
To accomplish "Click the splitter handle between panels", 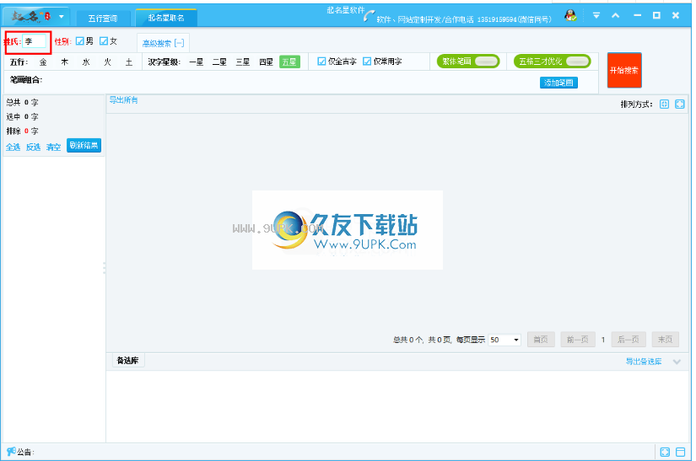I will (105, 268).
